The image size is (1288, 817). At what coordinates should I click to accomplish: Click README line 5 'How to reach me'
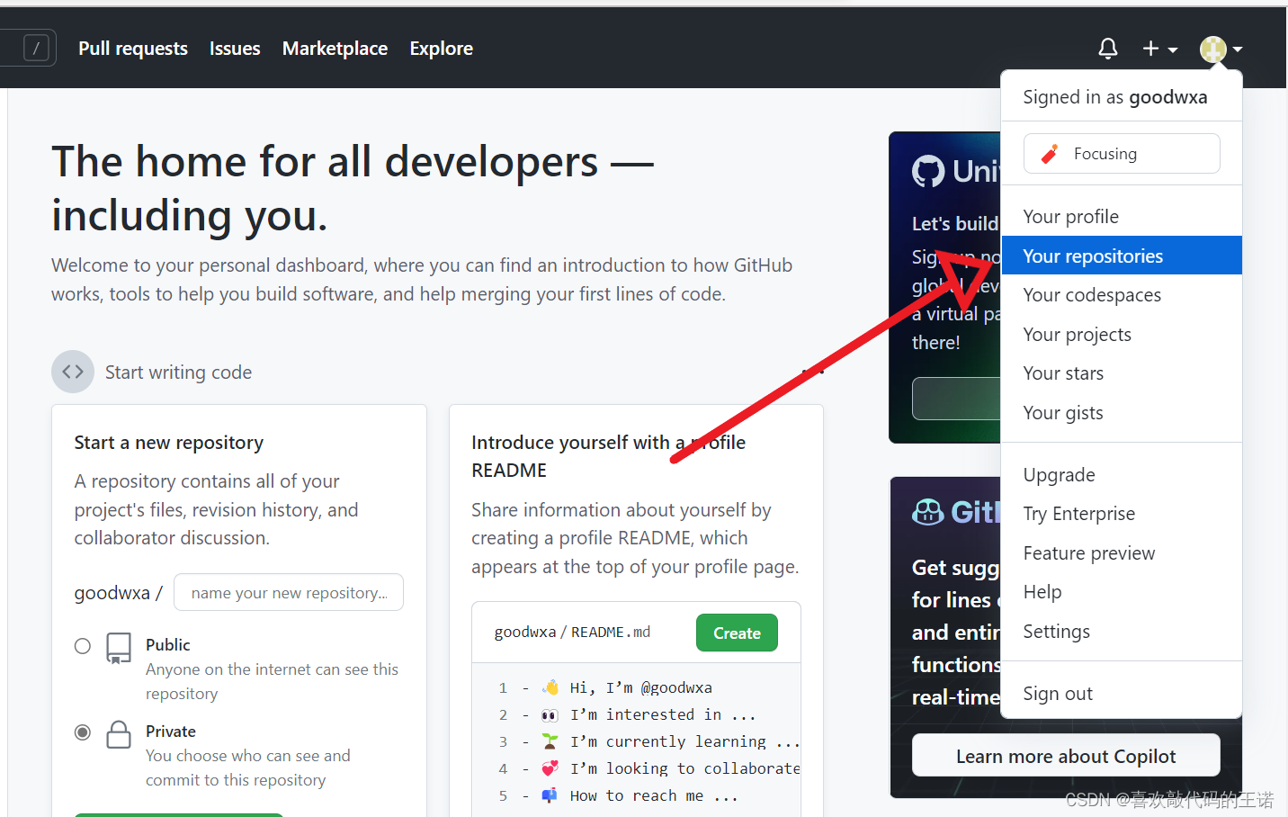click(x=654, y=795)
